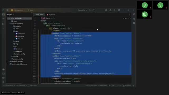Select the source folder

(15, 56)
